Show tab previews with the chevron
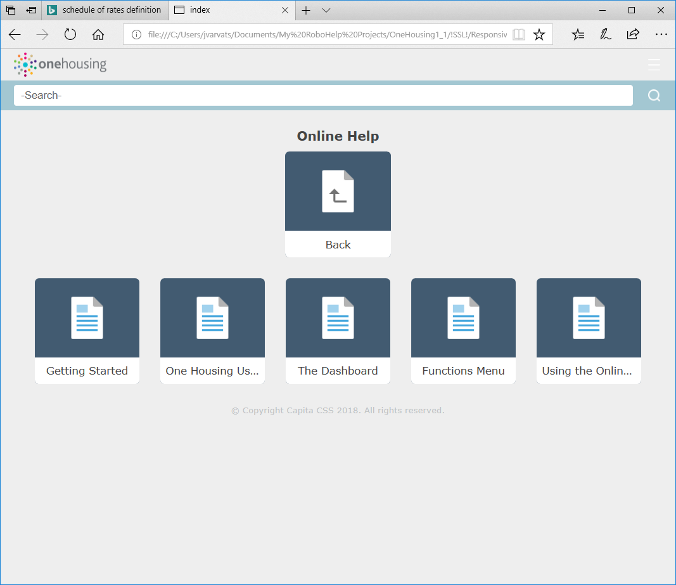Image resolution: width=676 pixels, height=585 pixels. pyautogui.click(x=326, y=10)
